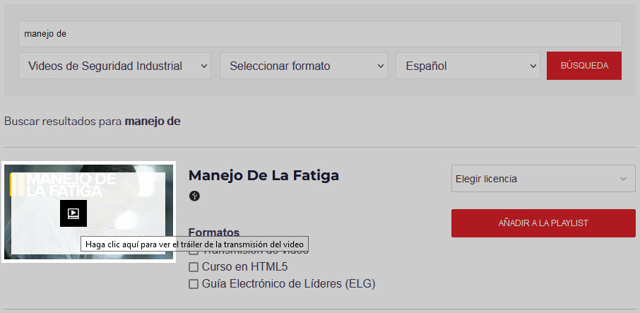Image resolution: width=640 pixels, height=313 pixels.
Task: Click the Guía Electrónico de Líderes label text
Action: [x=289, y=283]
